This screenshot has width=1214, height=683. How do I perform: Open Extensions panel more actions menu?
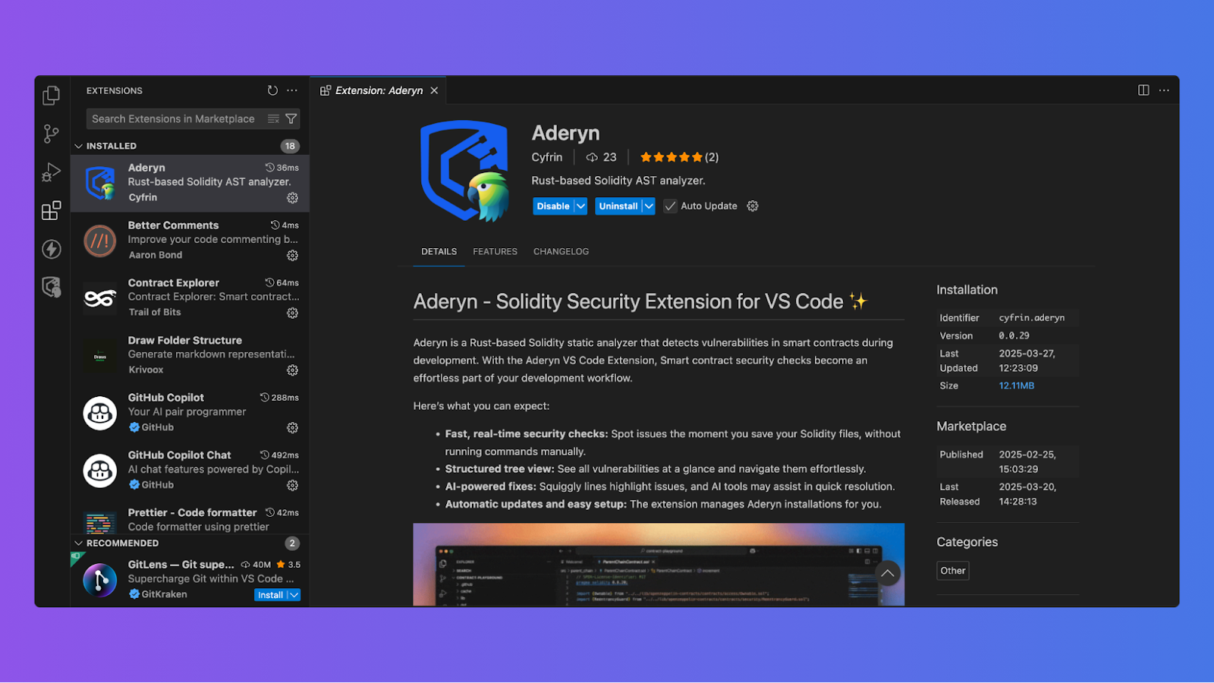(x=292, y=90)
